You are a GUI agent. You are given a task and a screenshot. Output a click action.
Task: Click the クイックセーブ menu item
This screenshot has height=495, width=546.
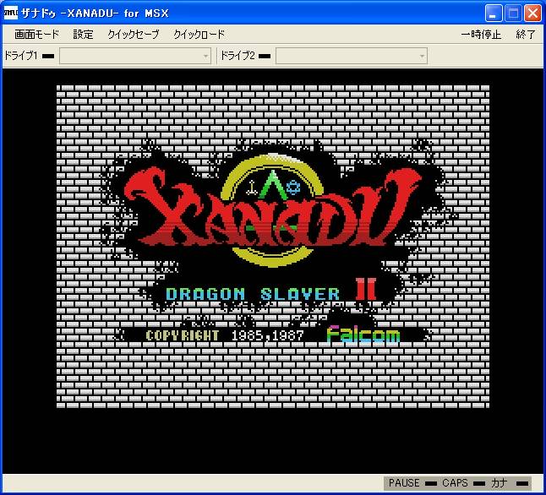pyautogui.click(x=134, y=35)
